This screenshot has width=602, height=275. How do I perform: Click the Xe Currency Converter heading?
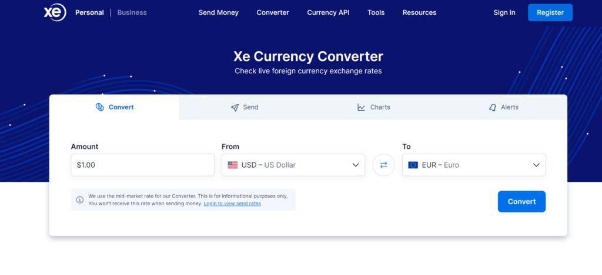tap(308, 57)
